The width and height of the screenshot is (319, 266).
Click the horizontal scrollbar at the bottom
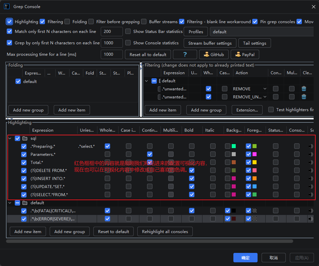point(149,241)
